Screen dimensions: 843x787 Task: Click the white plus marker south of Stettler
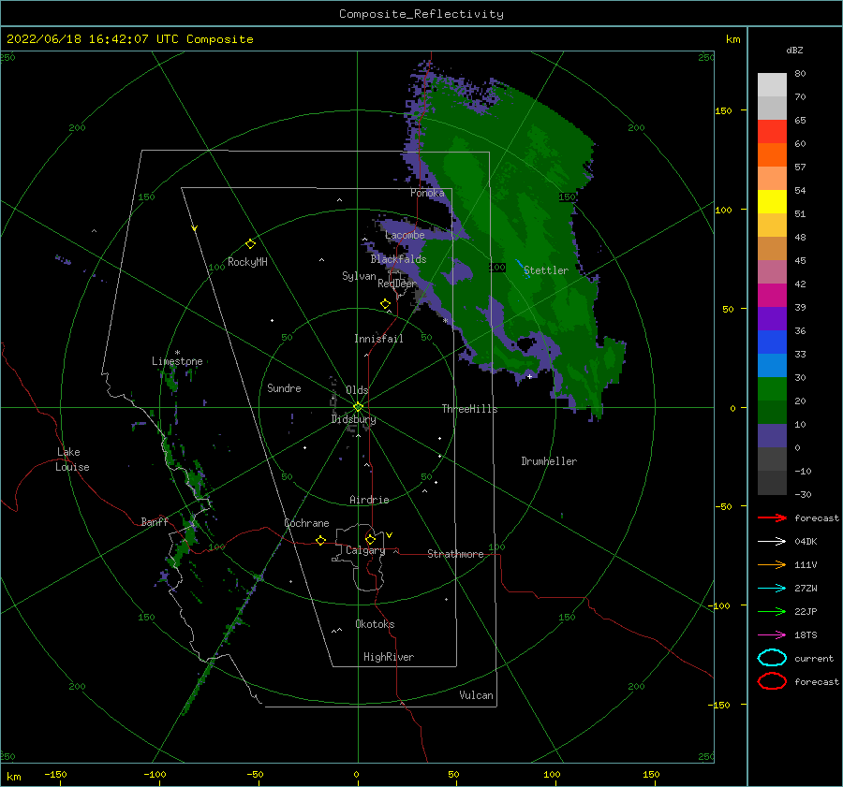pos(529,376)
